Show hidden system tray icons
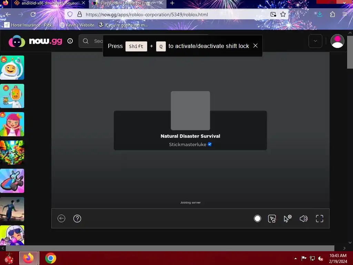 [295, 258]
